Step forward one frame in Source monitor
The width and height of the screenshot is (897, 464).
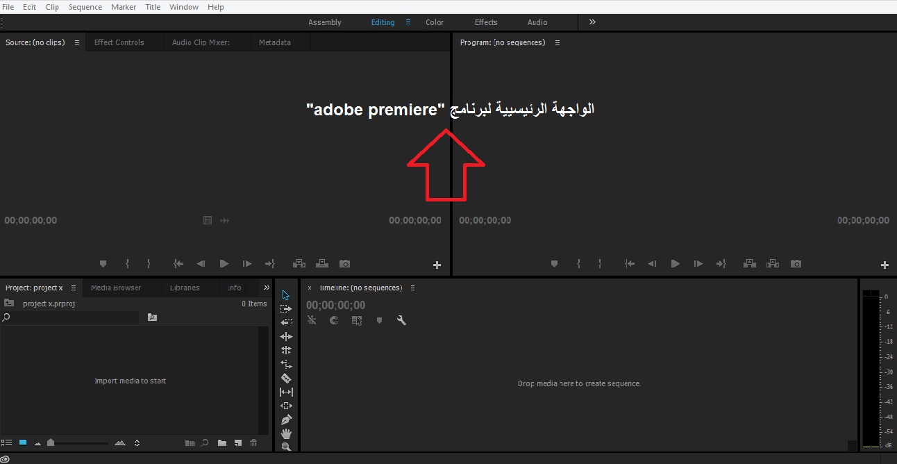pyautogui.click(x=247, y=264)
